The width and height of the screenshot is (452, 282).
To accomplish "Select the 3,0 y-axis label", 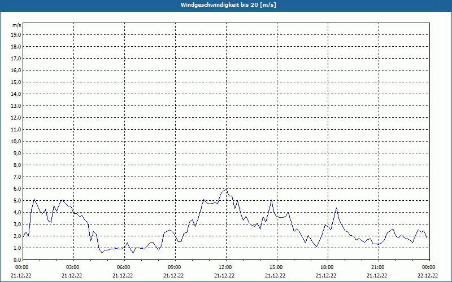I will (x=17, y=224).
